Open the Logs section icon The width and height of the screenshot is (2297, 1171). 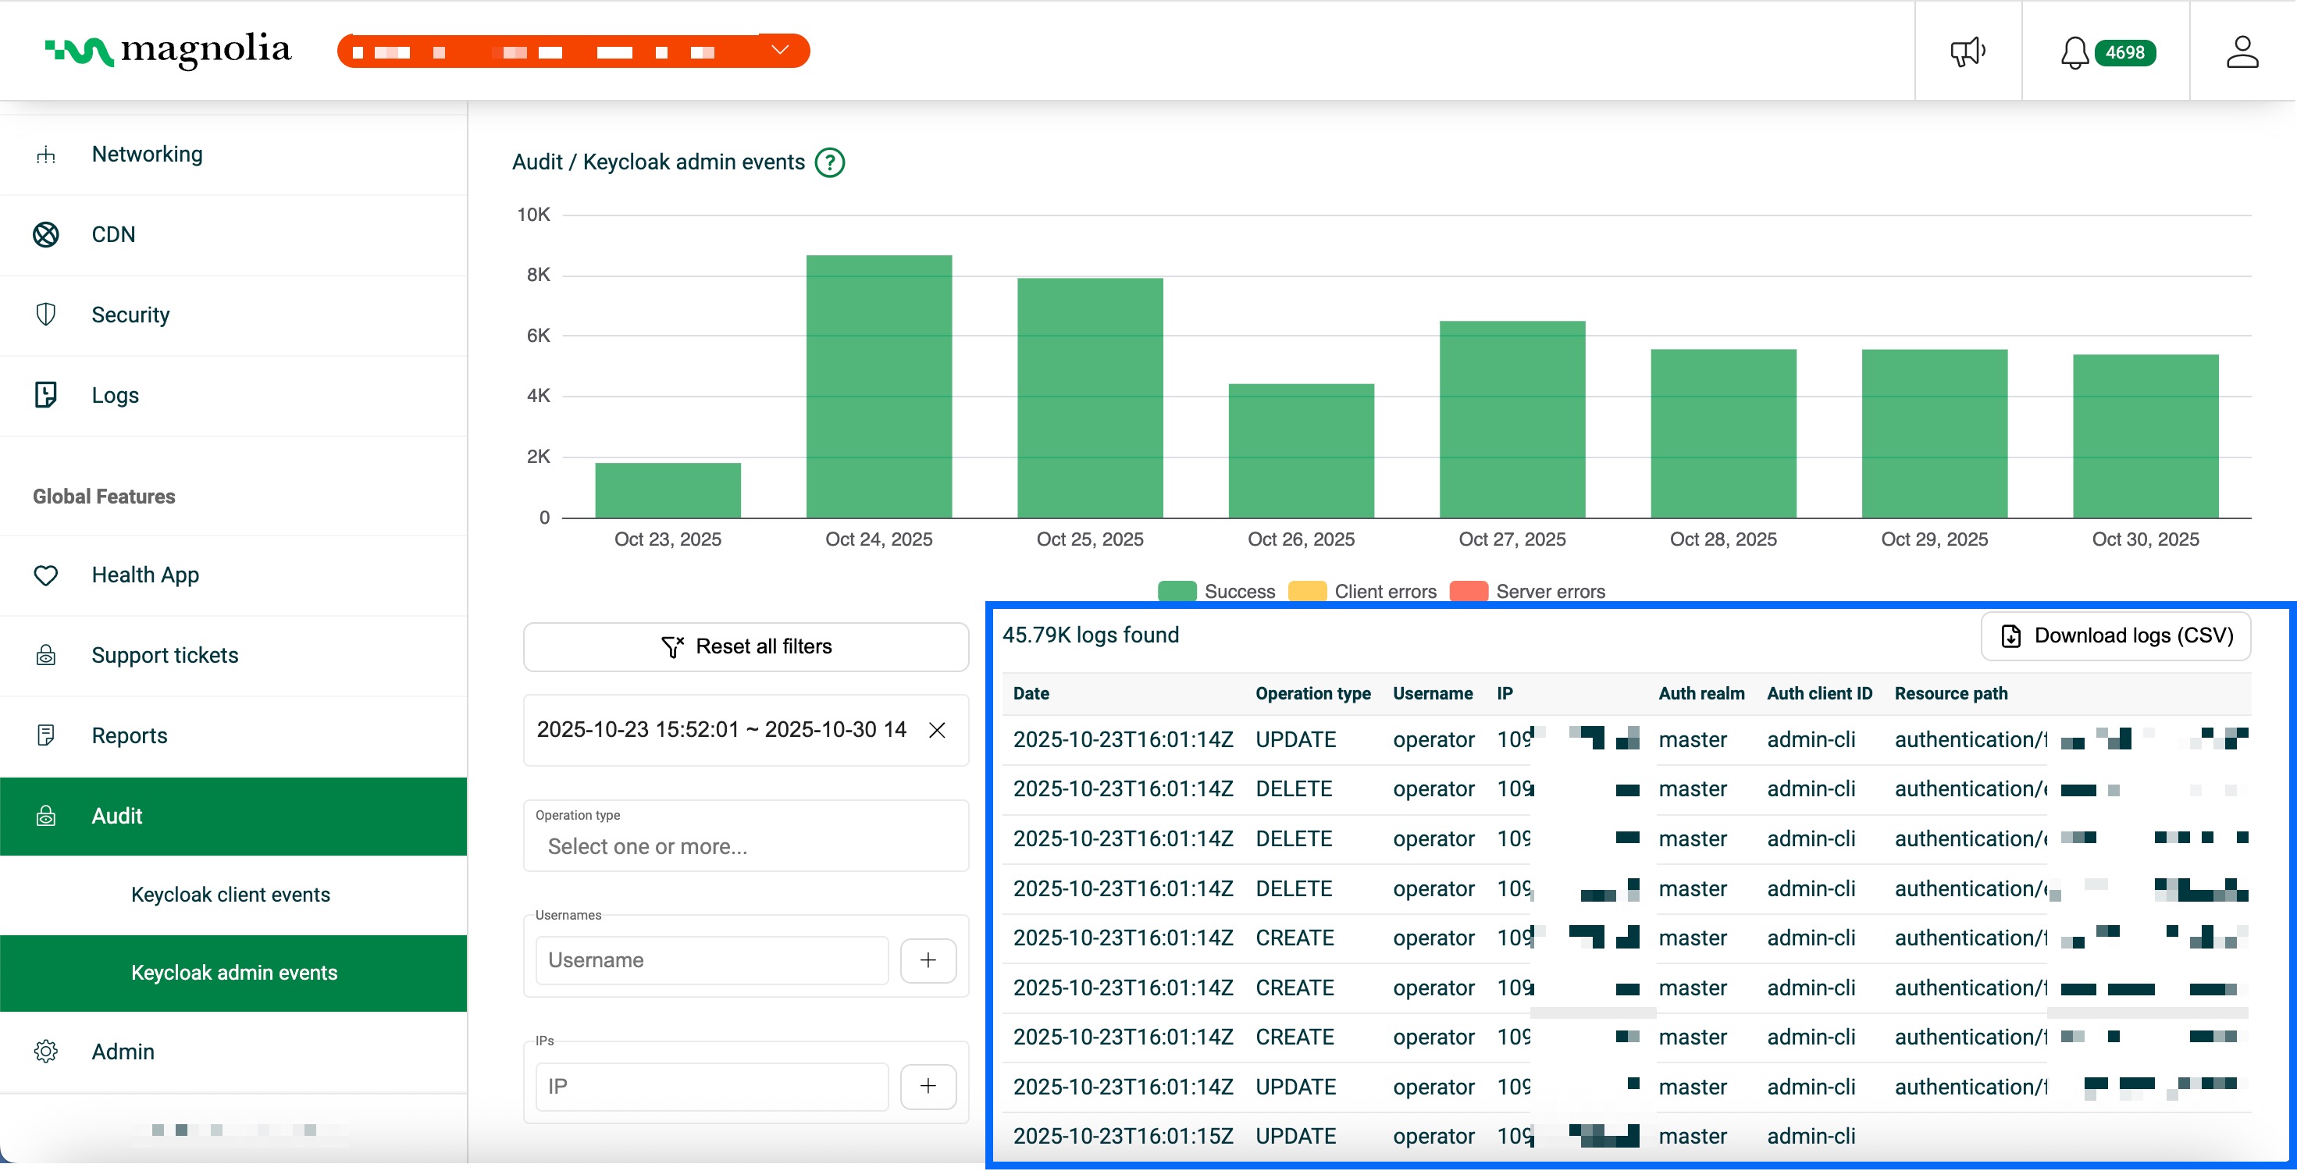click(x=46, y=394)
